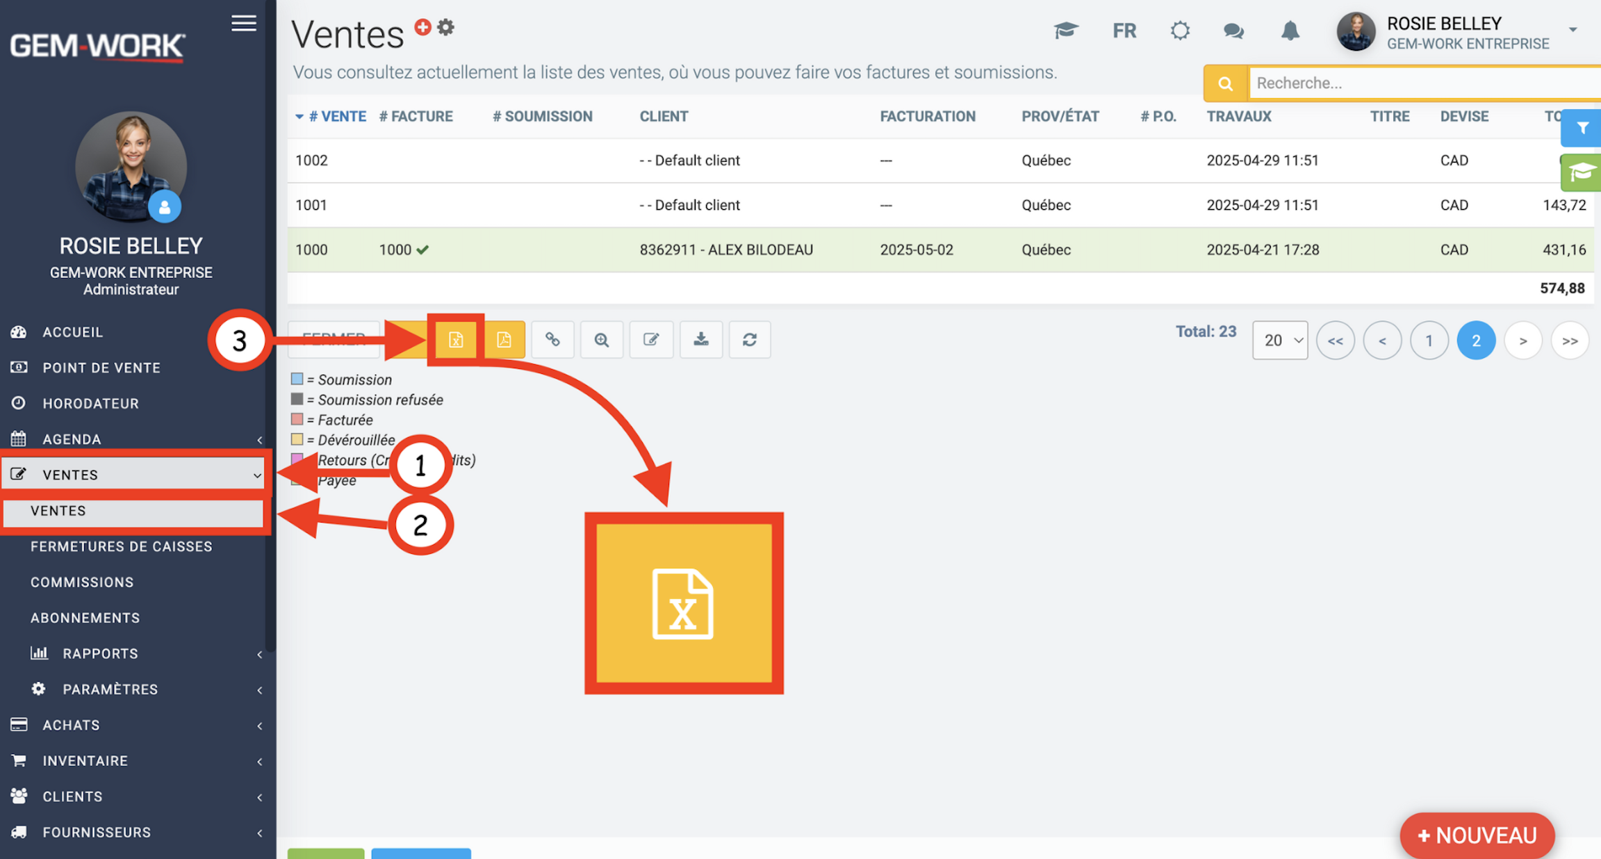Click the Excel export icon in toolbar
Image resolution: width=1601 pixels, height=859 pixels.
pos(456,340)
